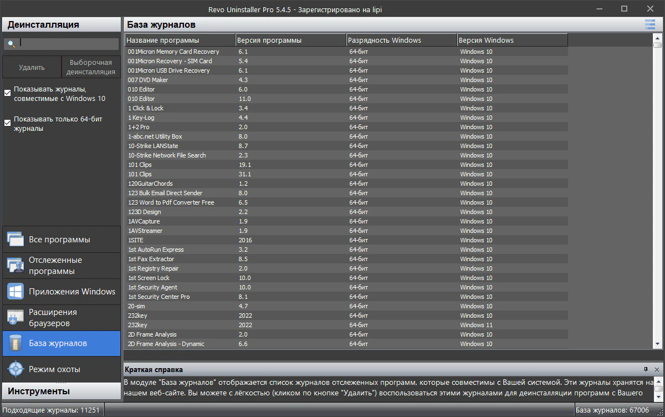The width and height of the screenshot is (665, 417).
Task: Open Приложения Windows section
Action: [62, 292]
